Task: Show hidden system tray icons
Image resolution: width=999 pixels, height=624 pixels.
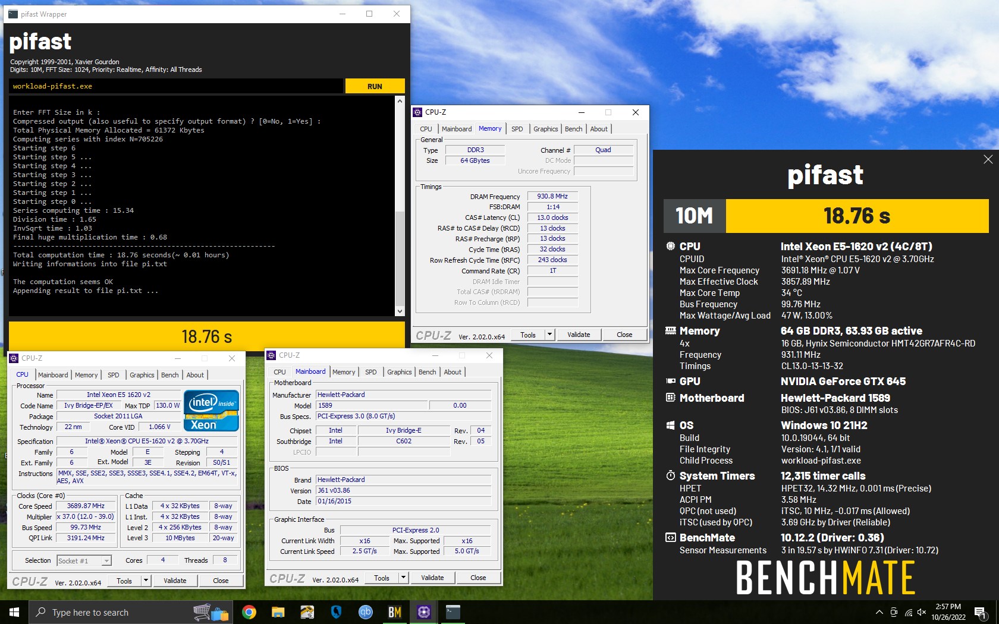Action: [879, 612]
